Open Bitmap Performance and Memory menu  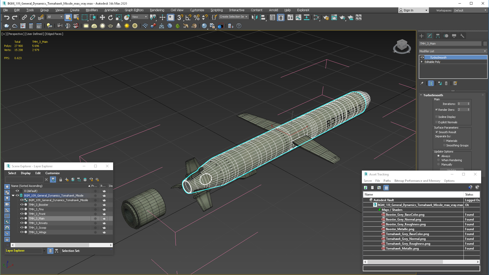pyautogui.click(x=417, y=181)
